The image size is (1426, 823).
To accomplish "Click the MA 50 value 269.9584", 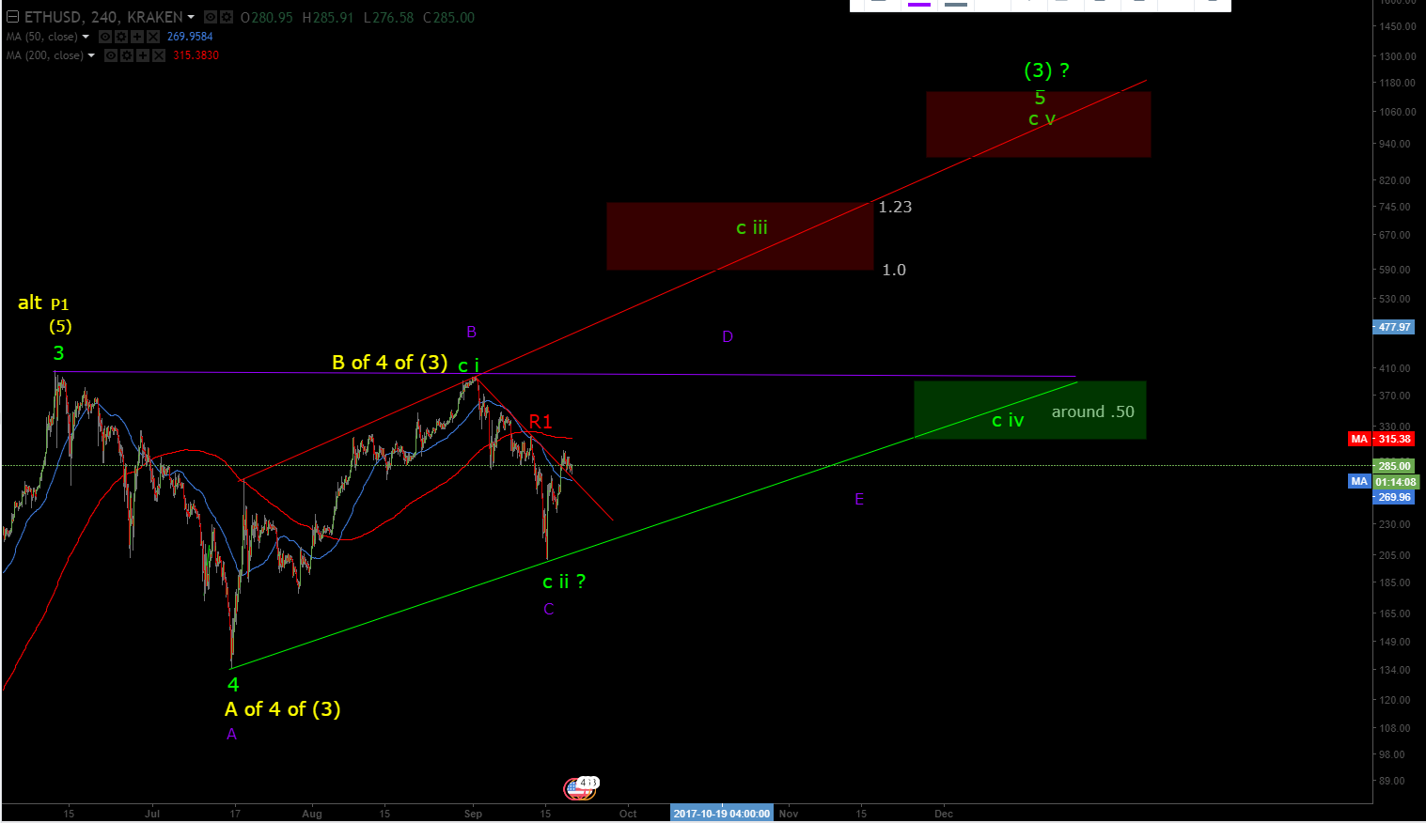I will click(x=190, y=37).
